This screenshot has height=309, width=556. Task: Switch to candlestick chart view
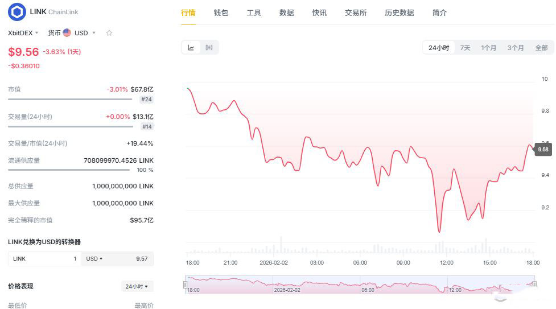coord(209,48)
